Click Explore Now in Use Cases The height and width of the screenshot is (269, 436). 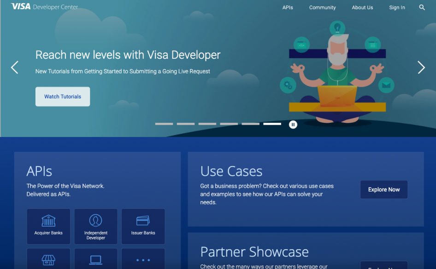pos(384,190)
